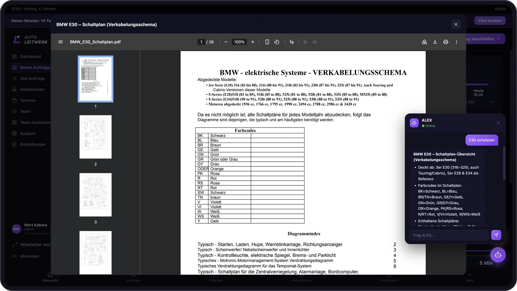Click the zoom in plus icon
Image resolution: width=517 pixels, height=291 pixels.
point(252,42)
